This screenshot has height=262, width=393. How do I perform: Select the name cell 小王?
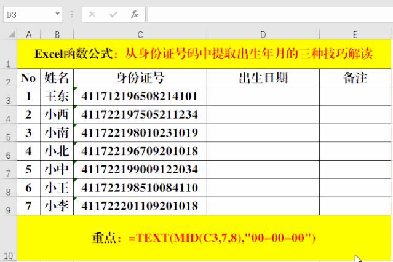57,188
